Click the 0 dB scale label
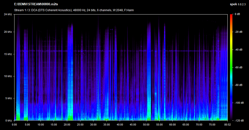 pyautogui.click(x=237, y=14)
